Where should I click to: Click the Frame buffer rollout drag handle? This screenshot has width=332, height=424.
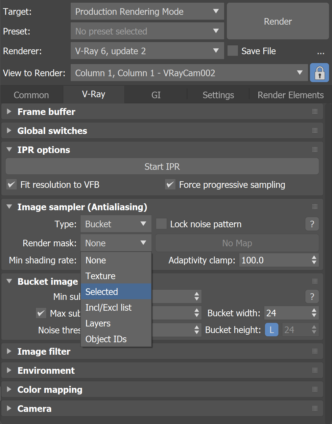[x=315, y=112]
